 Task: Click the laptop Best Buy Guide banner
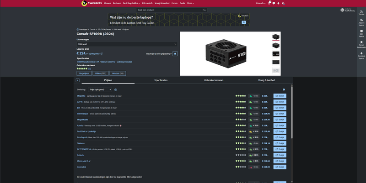pos(178,20)
